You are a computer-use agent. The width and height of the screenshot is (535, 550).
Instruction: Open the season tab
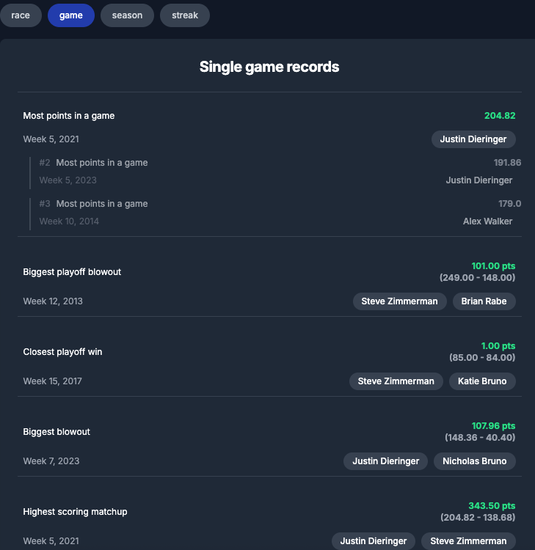pyautogui.click(x=127, y=15)
